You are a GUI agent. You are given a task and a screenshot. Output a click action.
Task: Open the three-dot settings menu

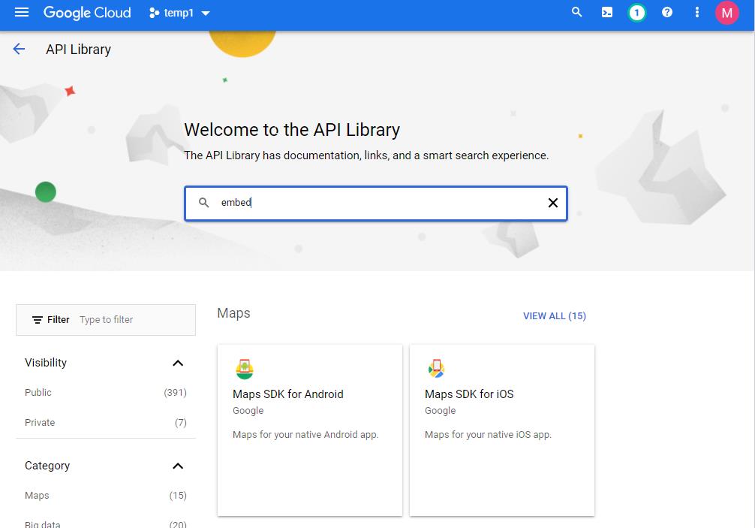click(696, 13)
